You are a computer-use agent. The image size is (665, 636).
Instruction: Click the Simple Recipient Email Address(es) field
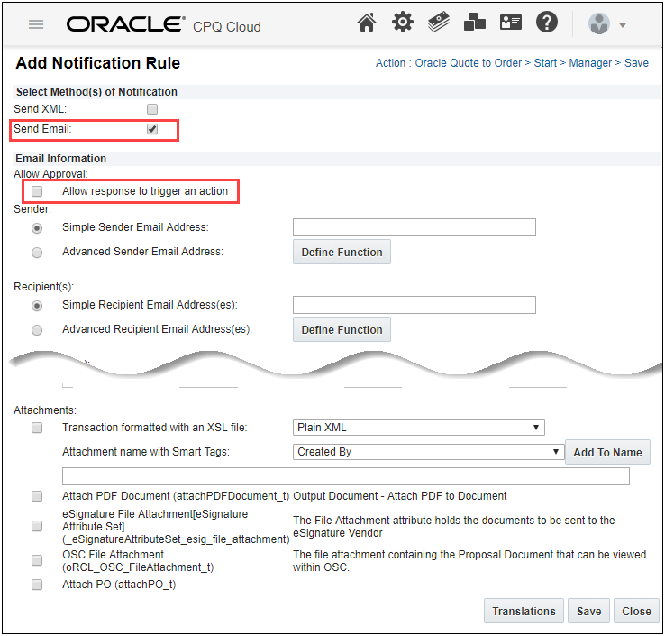click(414, 305)
